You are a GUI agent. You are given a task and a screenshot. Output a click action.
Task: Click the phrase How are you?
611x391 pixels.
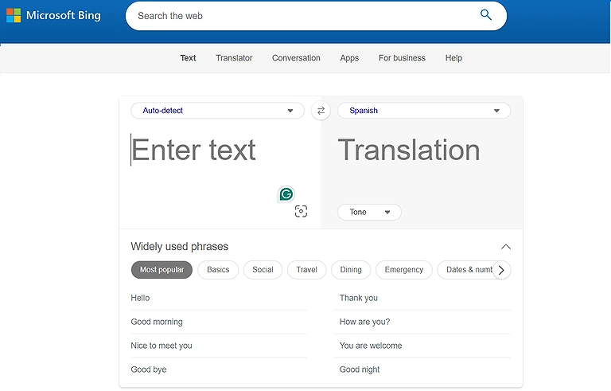pyautogui.click(x=364, y=322)
